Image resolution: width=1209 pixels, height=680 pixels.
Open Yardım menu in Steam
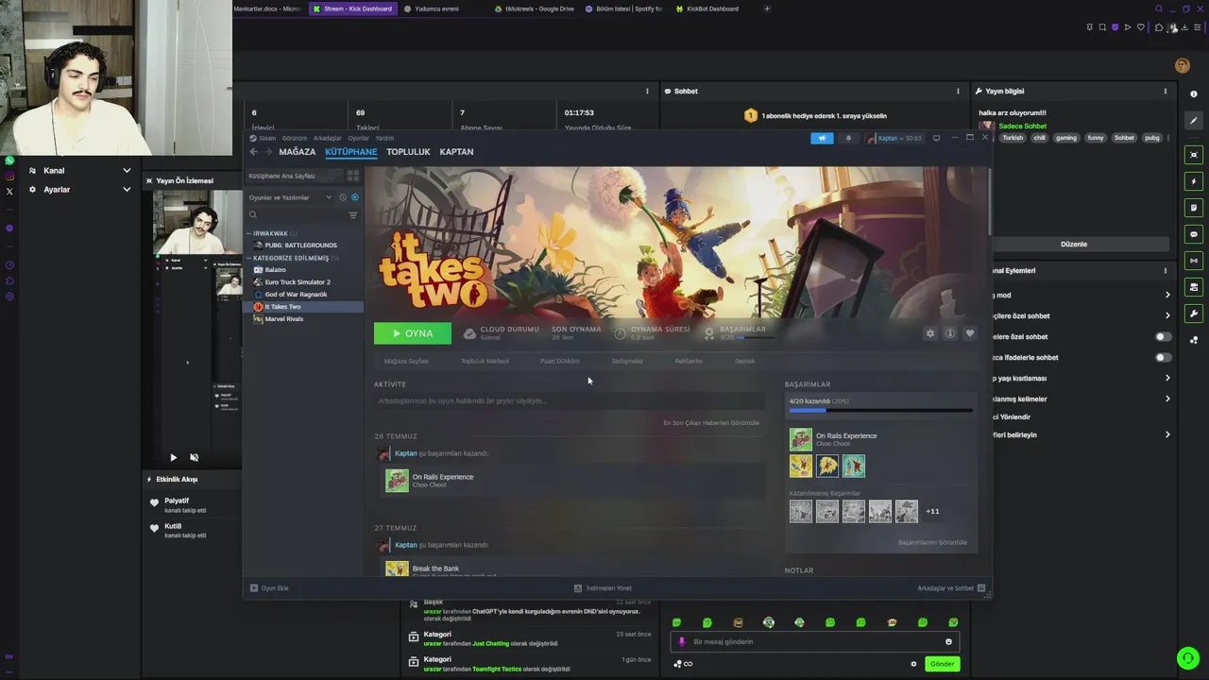click(x=384, y=138)
